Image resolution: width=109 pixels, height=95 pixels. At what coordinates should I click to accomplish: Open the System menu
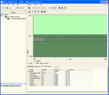[35, 5]
